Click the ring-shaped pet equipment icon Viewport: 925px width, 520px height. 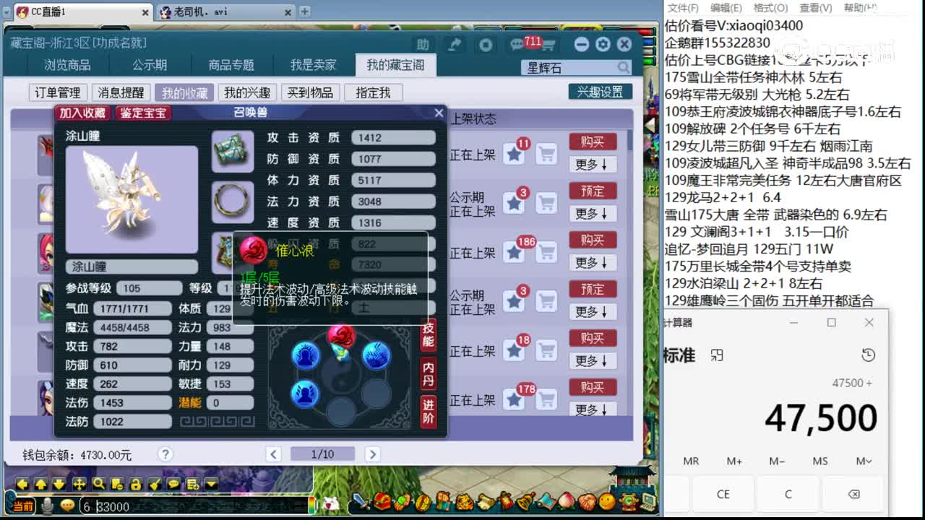232,201
